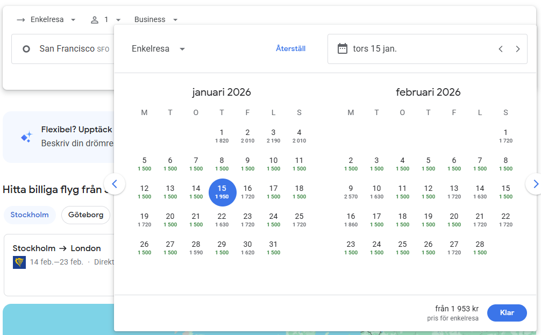
Task: Expand the Business class dropdown
Action: tap(156, 20)
